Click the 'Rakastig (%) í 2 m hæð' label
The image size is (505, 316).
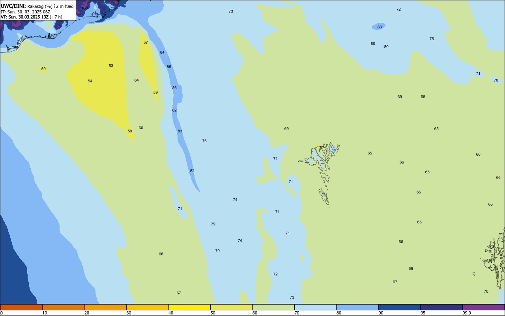click(x=50, y=6)
